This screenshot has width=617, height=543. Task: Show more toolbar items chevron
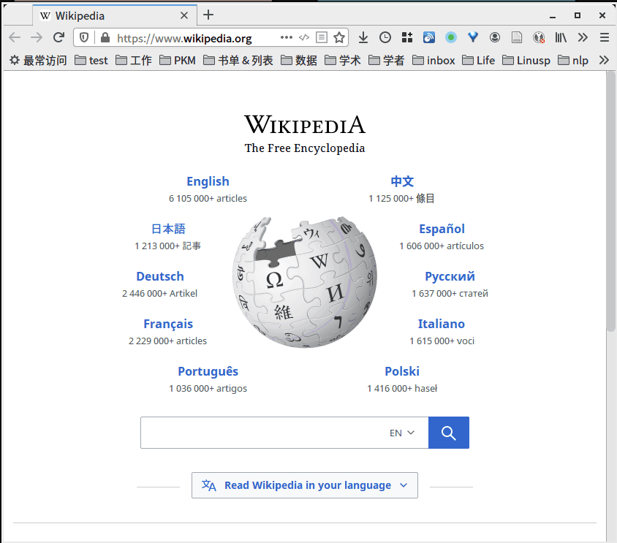click(x=583, y=37)
